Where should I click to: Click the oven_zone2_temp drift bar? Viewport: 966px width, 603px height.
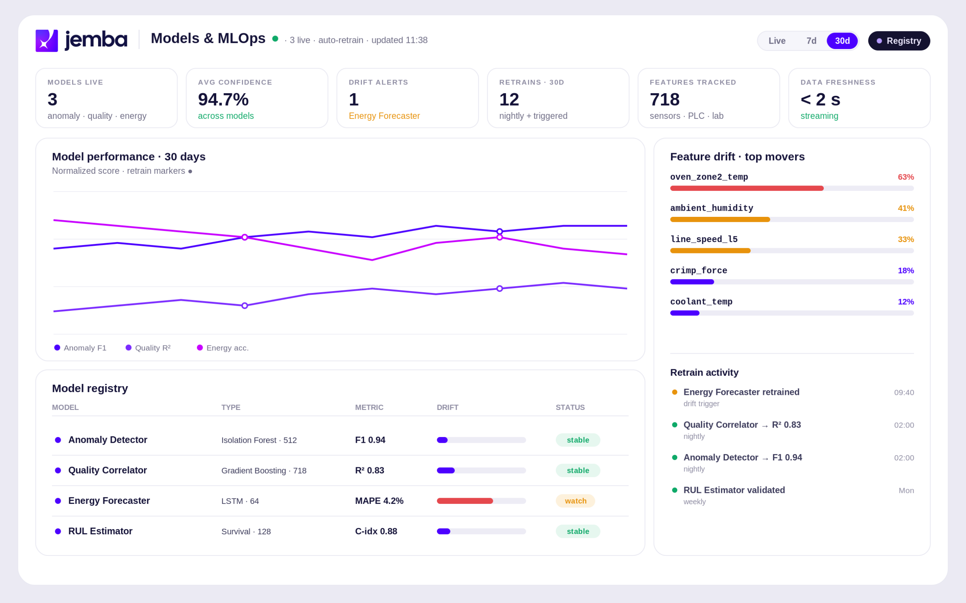792,188
